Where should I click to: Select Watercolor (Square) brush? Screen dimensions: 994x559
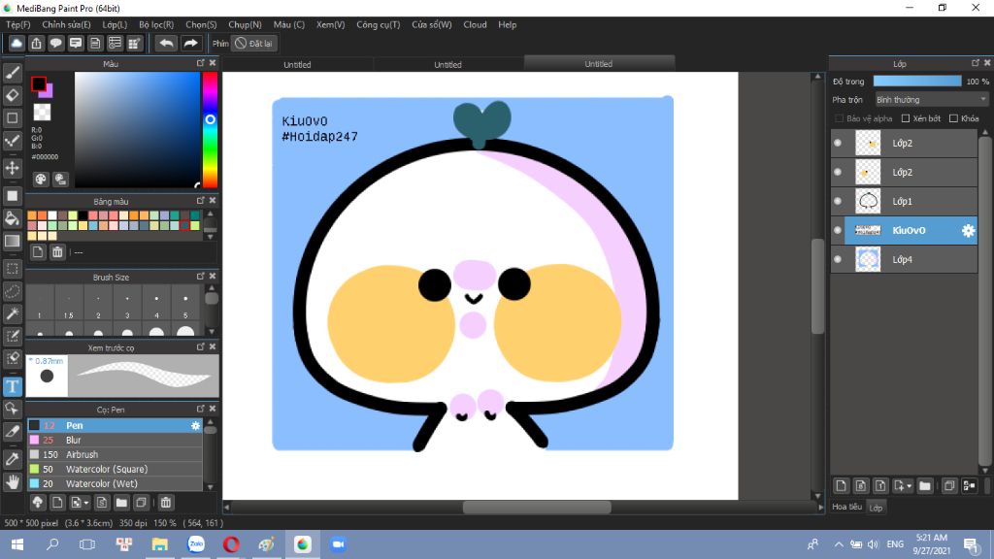click(115, 469)
